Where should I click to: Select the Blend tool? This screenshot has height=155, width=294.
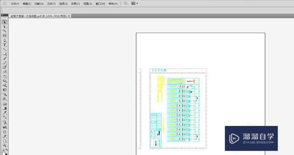tap(5, 117)
